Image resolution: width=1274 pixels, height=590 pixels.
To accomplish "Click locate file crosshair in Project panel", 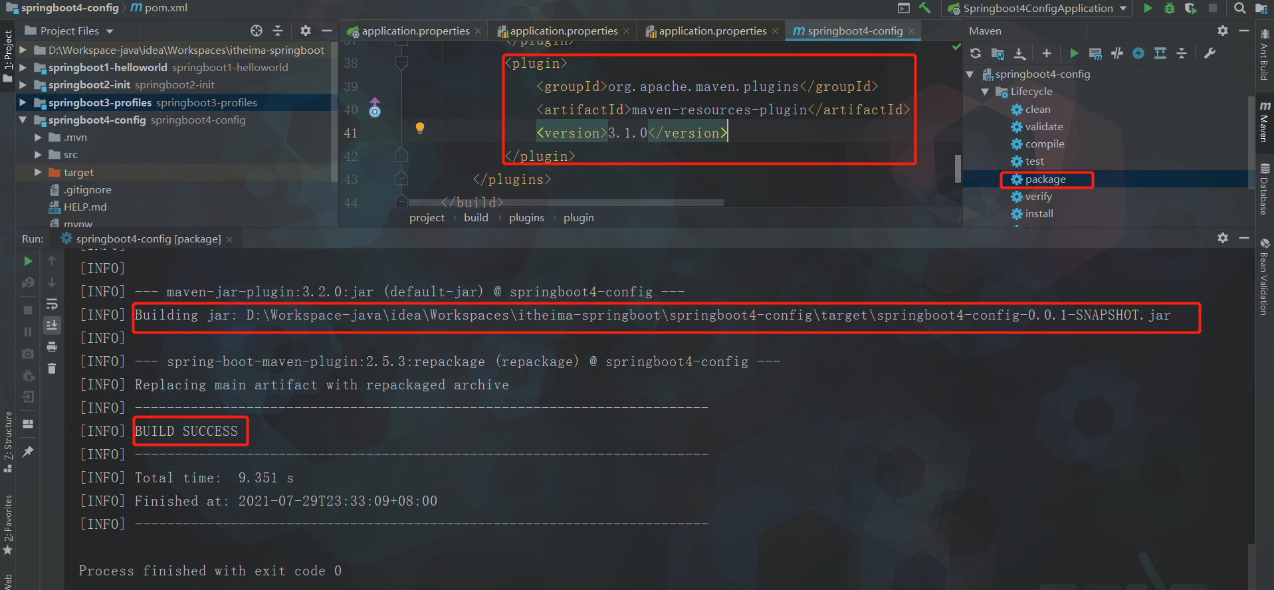I will click(x=257, y=31).
